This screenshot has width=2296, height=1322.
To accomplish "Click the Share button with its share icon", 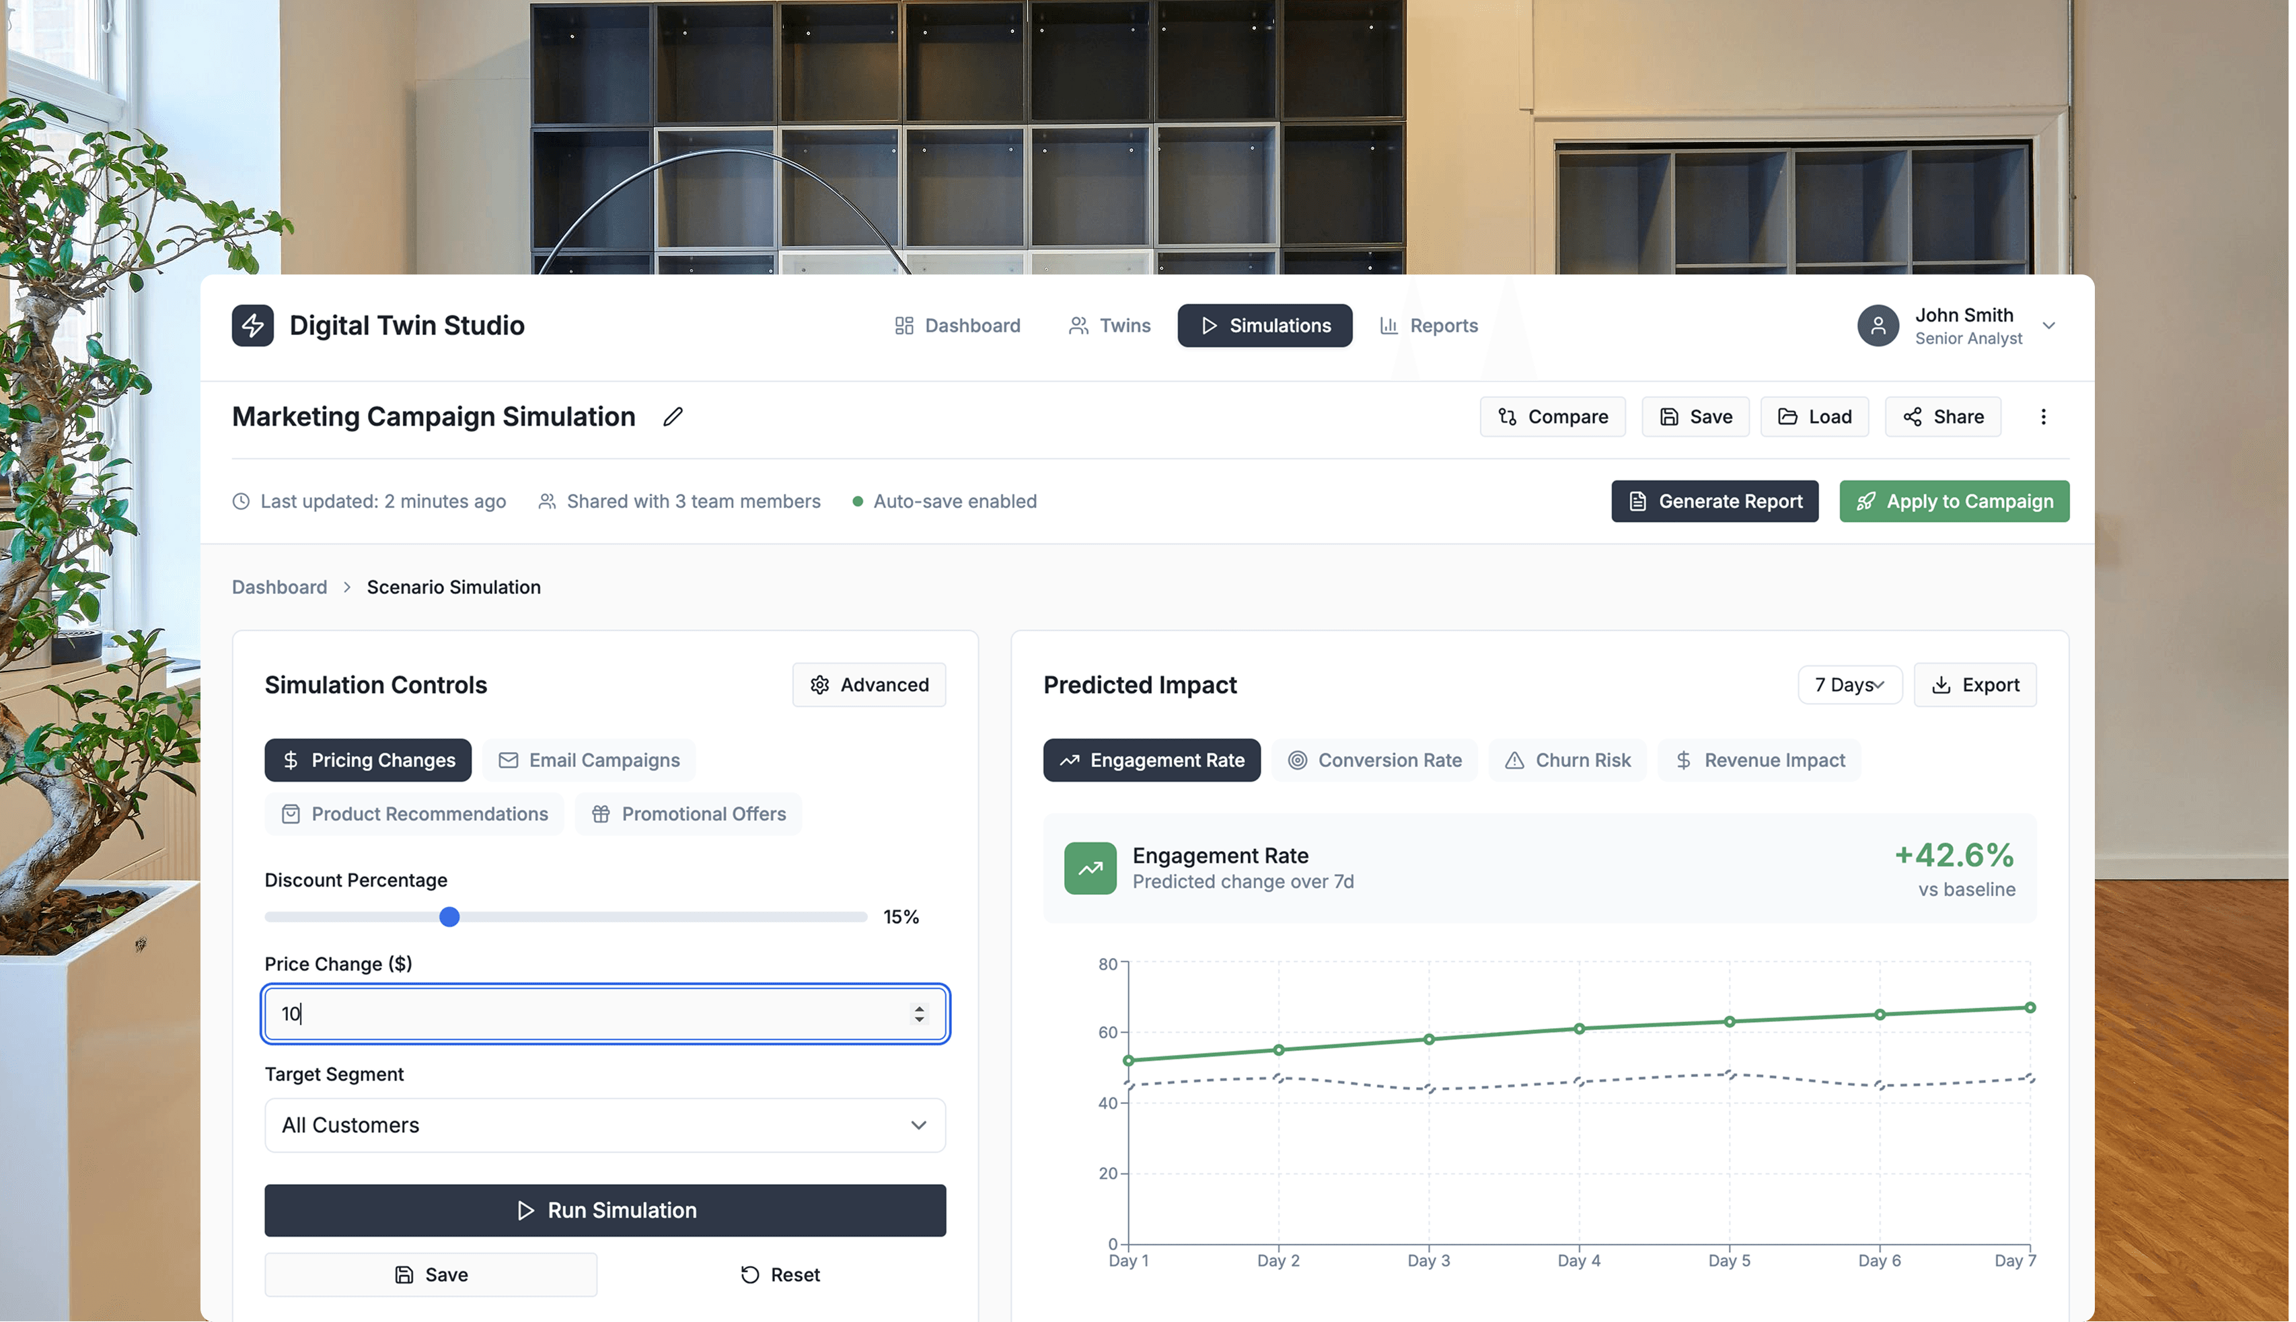I will click(1943, 416).
